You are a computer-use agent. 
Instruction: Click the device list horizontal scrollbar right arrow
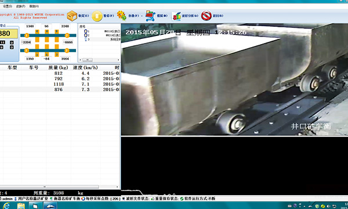pos(118,60)
